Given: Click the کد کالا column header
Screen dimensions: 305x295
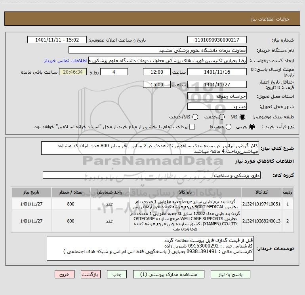Looking at the screenshot, I should 261,192.
